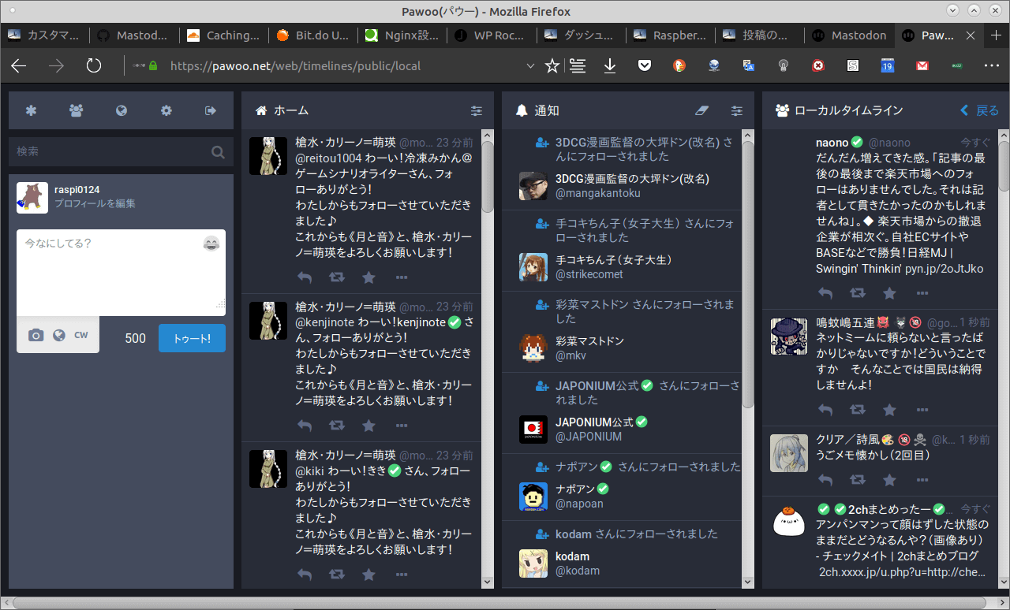Favourite the @reitou1004 thank-you post
Viewport: 1010px width, 610px height.
click(368, 277)
